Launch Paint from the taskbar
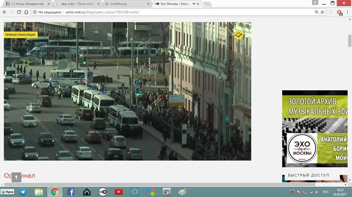Image resolution: width=352 pixels, height=197 pixels. pos(183,192)
